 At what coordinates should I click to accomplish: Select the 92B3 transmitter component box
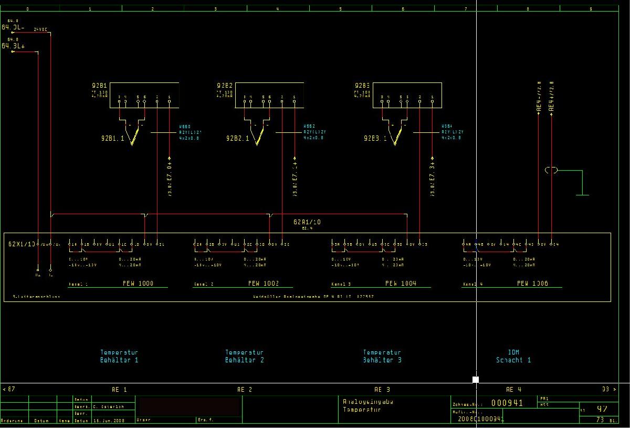(x=407, y=95)
